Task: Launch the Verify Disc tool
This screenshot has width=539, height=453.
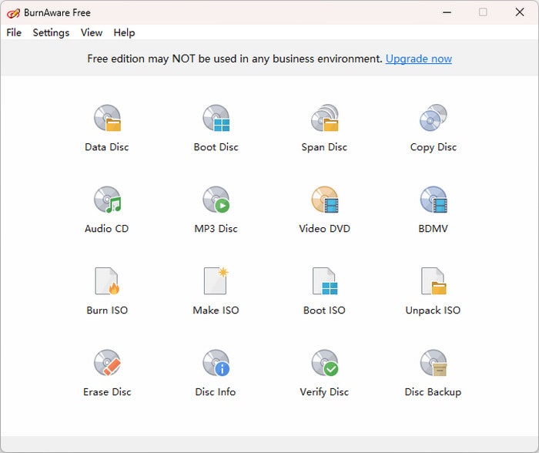Action: pos(324,364)
